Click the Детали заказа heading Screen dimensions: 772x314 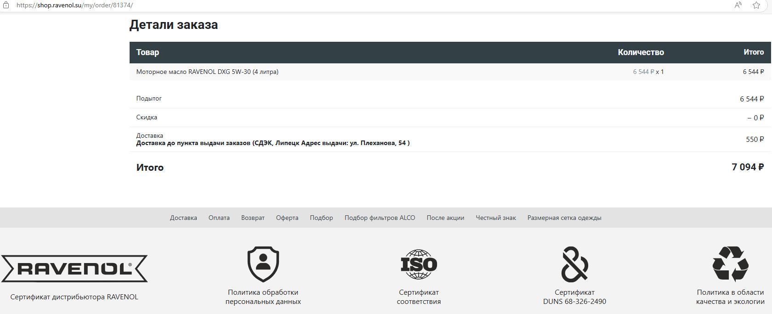[174, 25]
